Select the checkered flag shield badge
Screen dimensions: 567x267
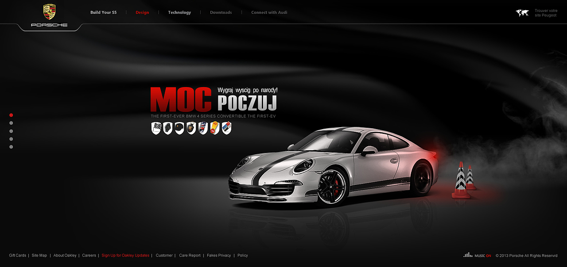[156, 128]
